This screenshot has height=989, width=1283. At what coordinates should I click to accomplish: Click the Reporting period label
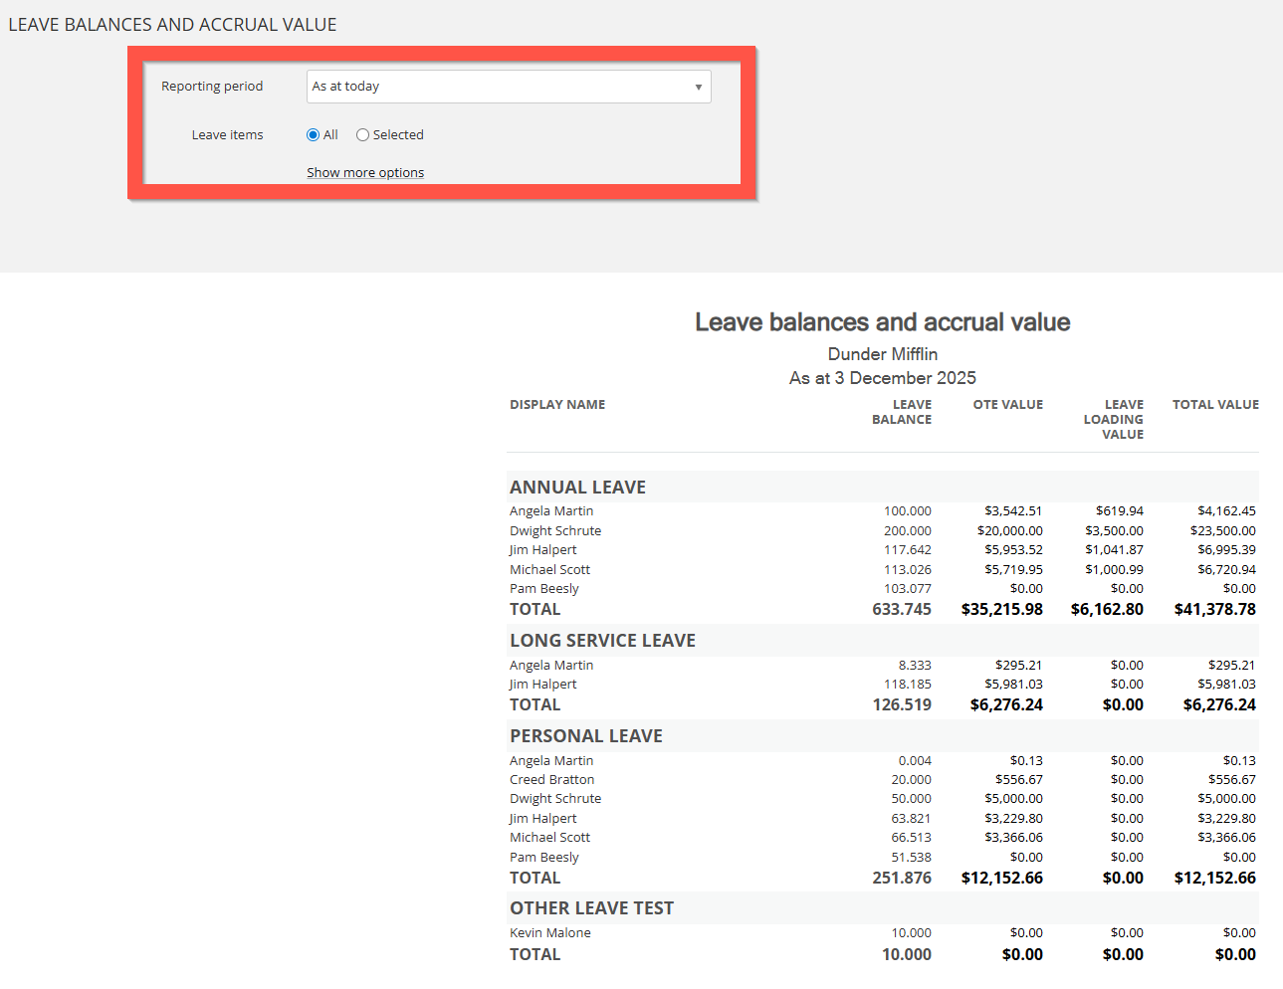click(x=212, y=87)
